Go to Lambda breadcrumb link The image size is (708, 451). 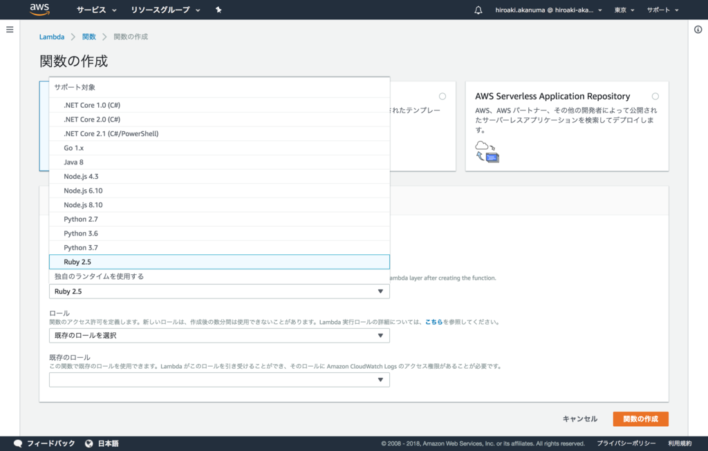coord(51,37)
